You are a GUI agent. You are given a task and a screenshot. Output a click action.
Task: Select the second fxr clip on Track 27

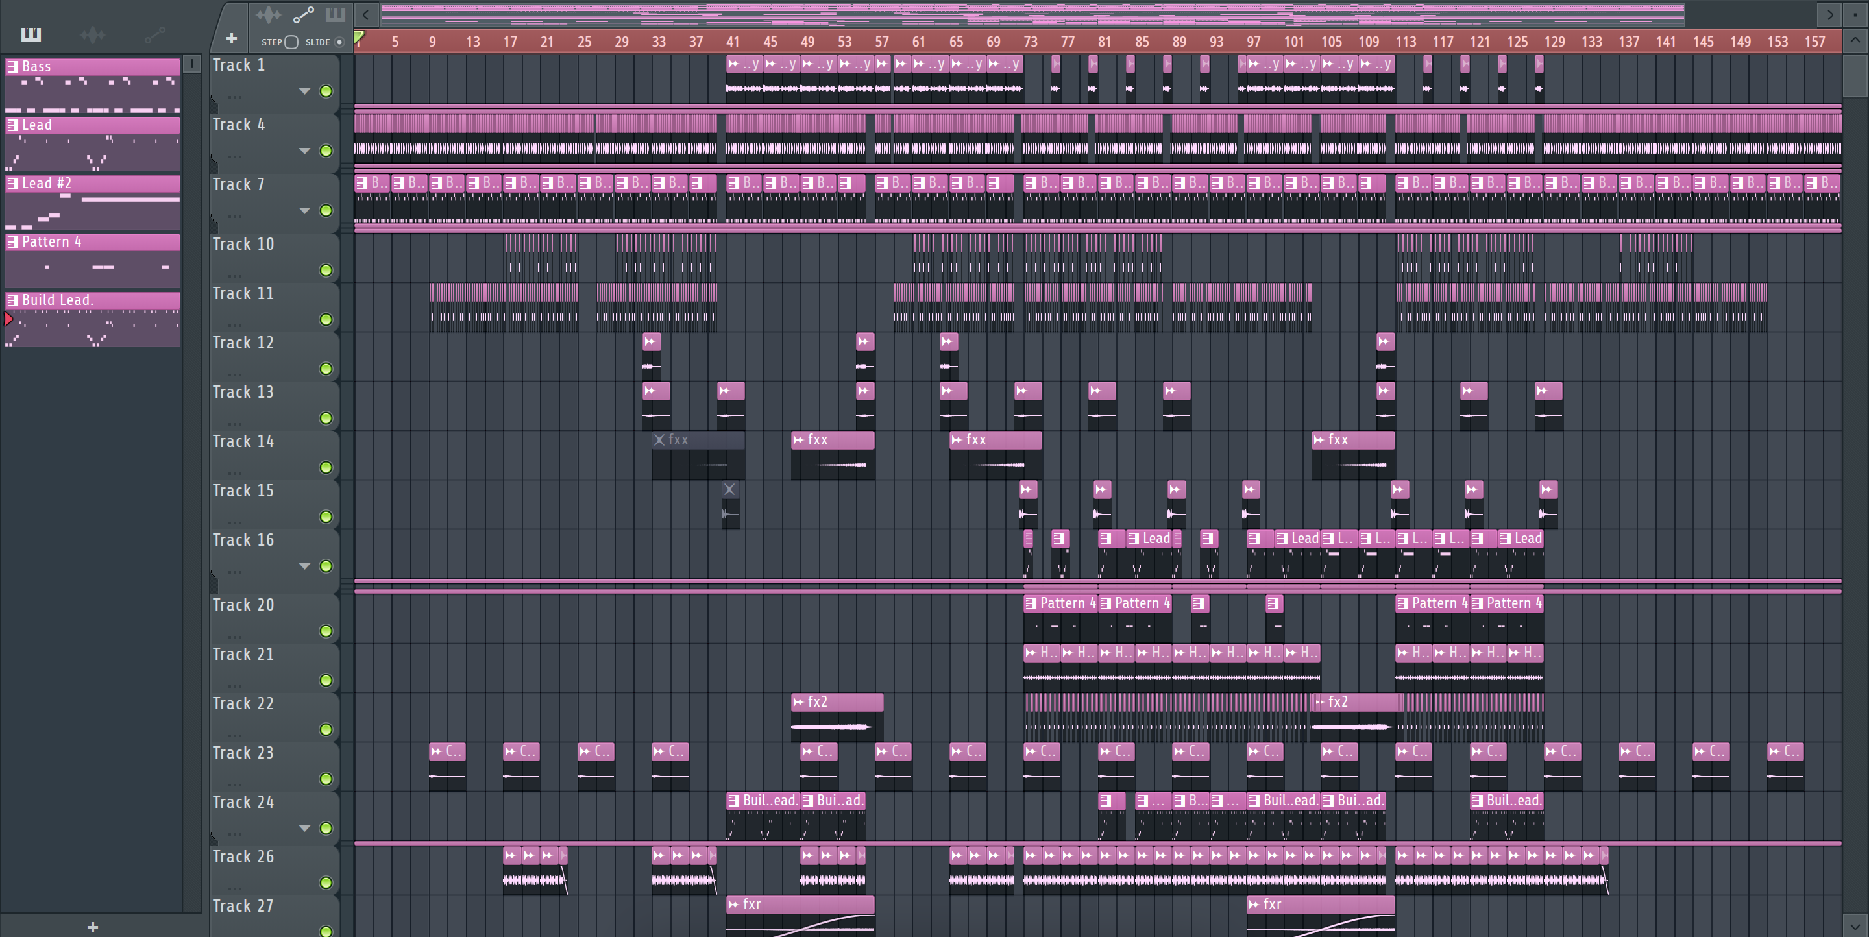pyautogui.click(x=1320, y=915)
